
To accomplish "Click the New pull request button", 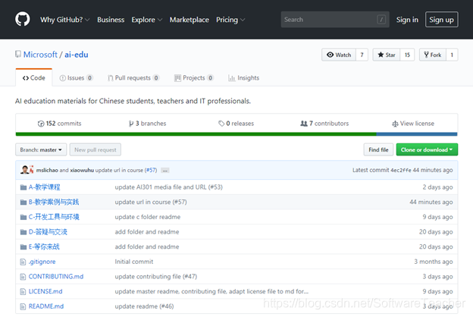I will pos(96,149).
